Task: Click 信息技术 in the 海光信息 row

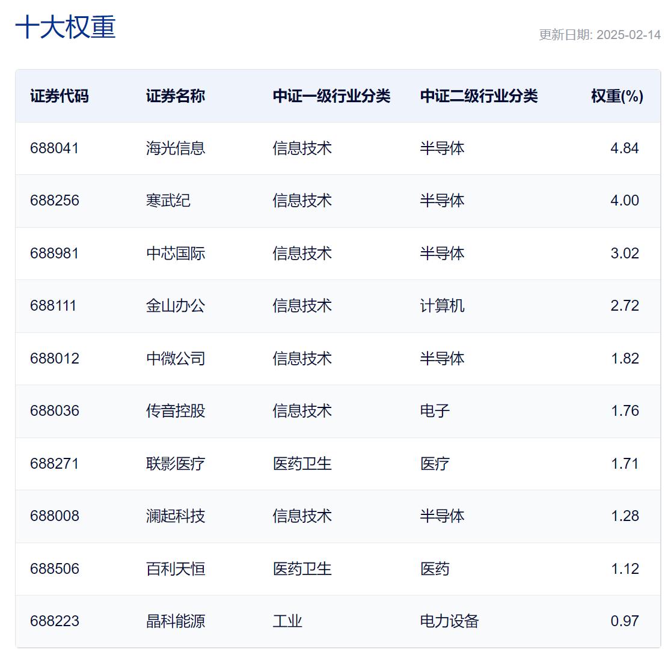Action: click(x=302, y=148)
